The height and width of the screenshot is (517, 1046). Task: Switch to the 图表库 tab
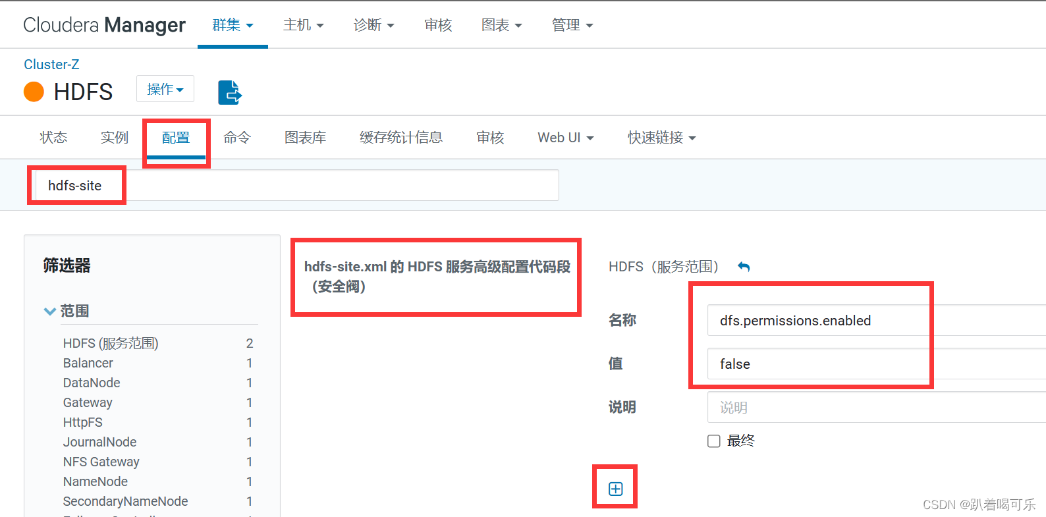pyautogui.click(x=305, y=138)
